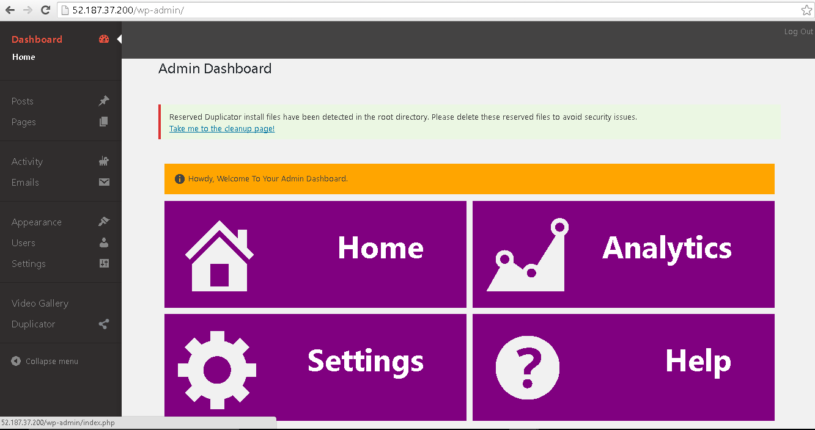Click the sliders icon beside Settings
The width and height of the screenshot is (815, 430).
coord(104,263)
